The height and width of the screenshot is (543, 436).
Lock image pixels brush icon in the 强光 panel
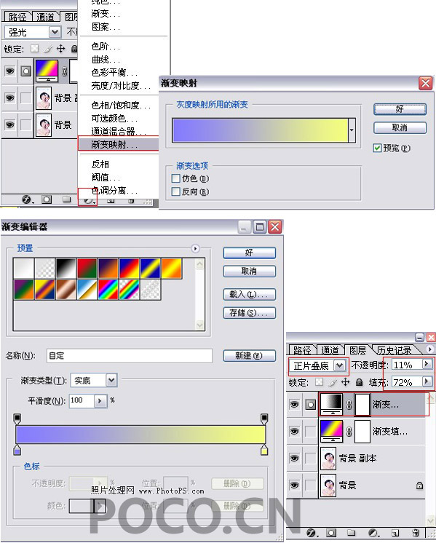point(48,49)
